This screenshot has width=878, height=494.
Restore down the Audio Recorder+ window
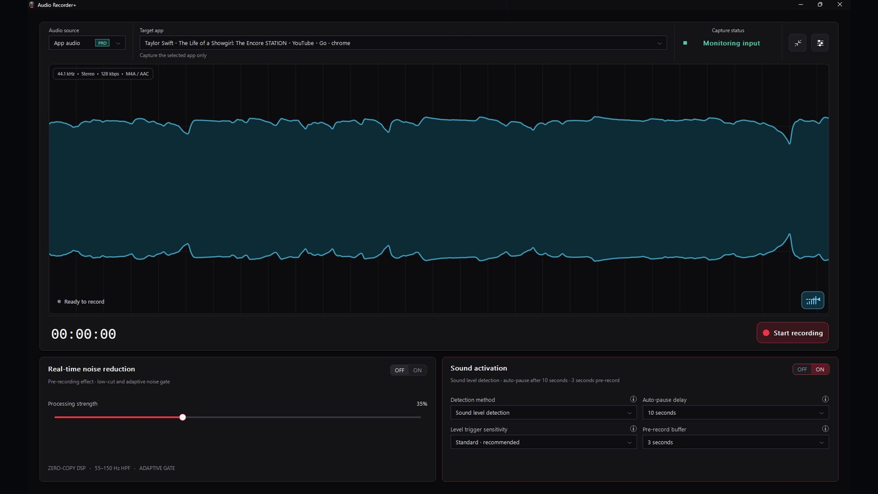coord(820,5)
